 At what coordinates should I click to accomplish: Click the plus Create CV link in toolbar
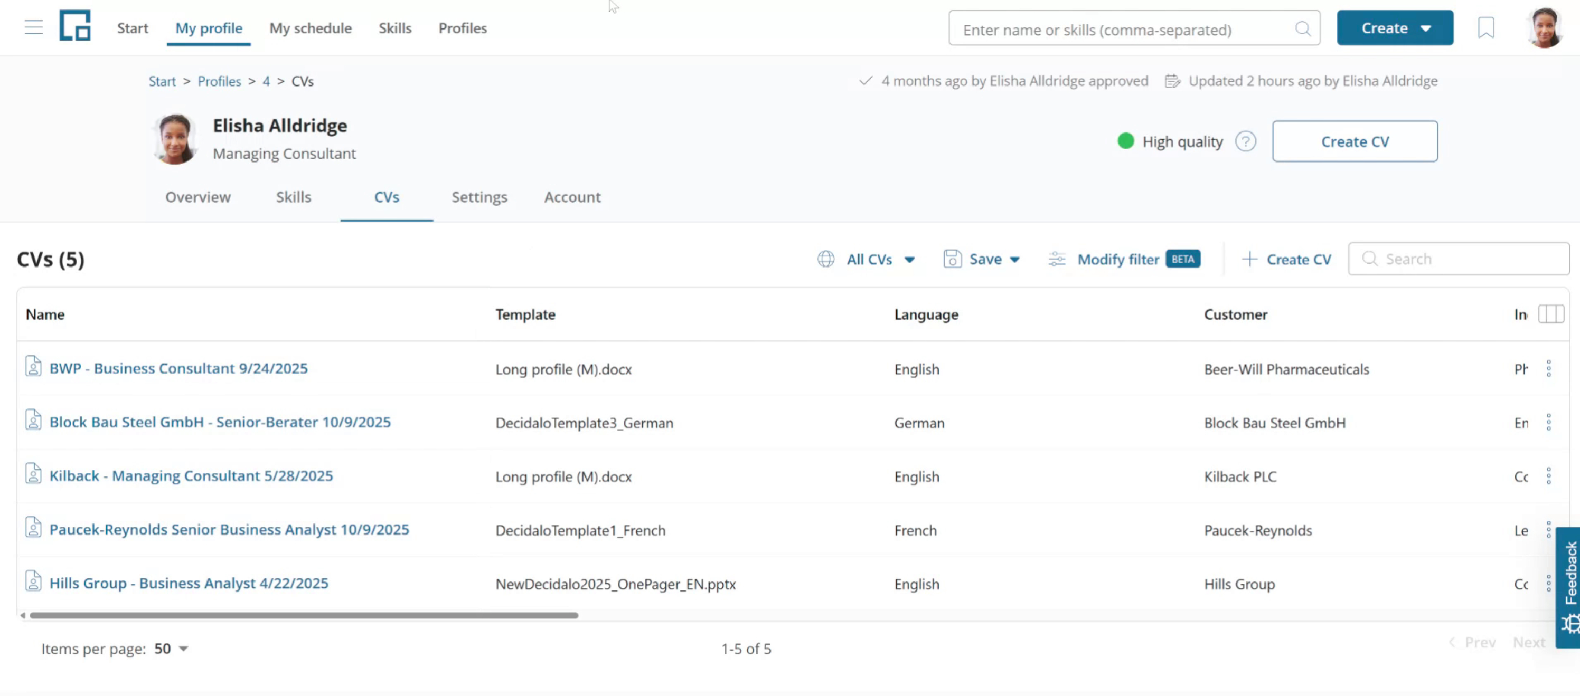[x=1286, y=259]
